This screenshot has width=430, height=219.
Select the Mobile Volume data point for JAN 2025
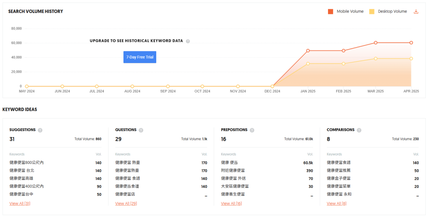click(x=308, y=51)
